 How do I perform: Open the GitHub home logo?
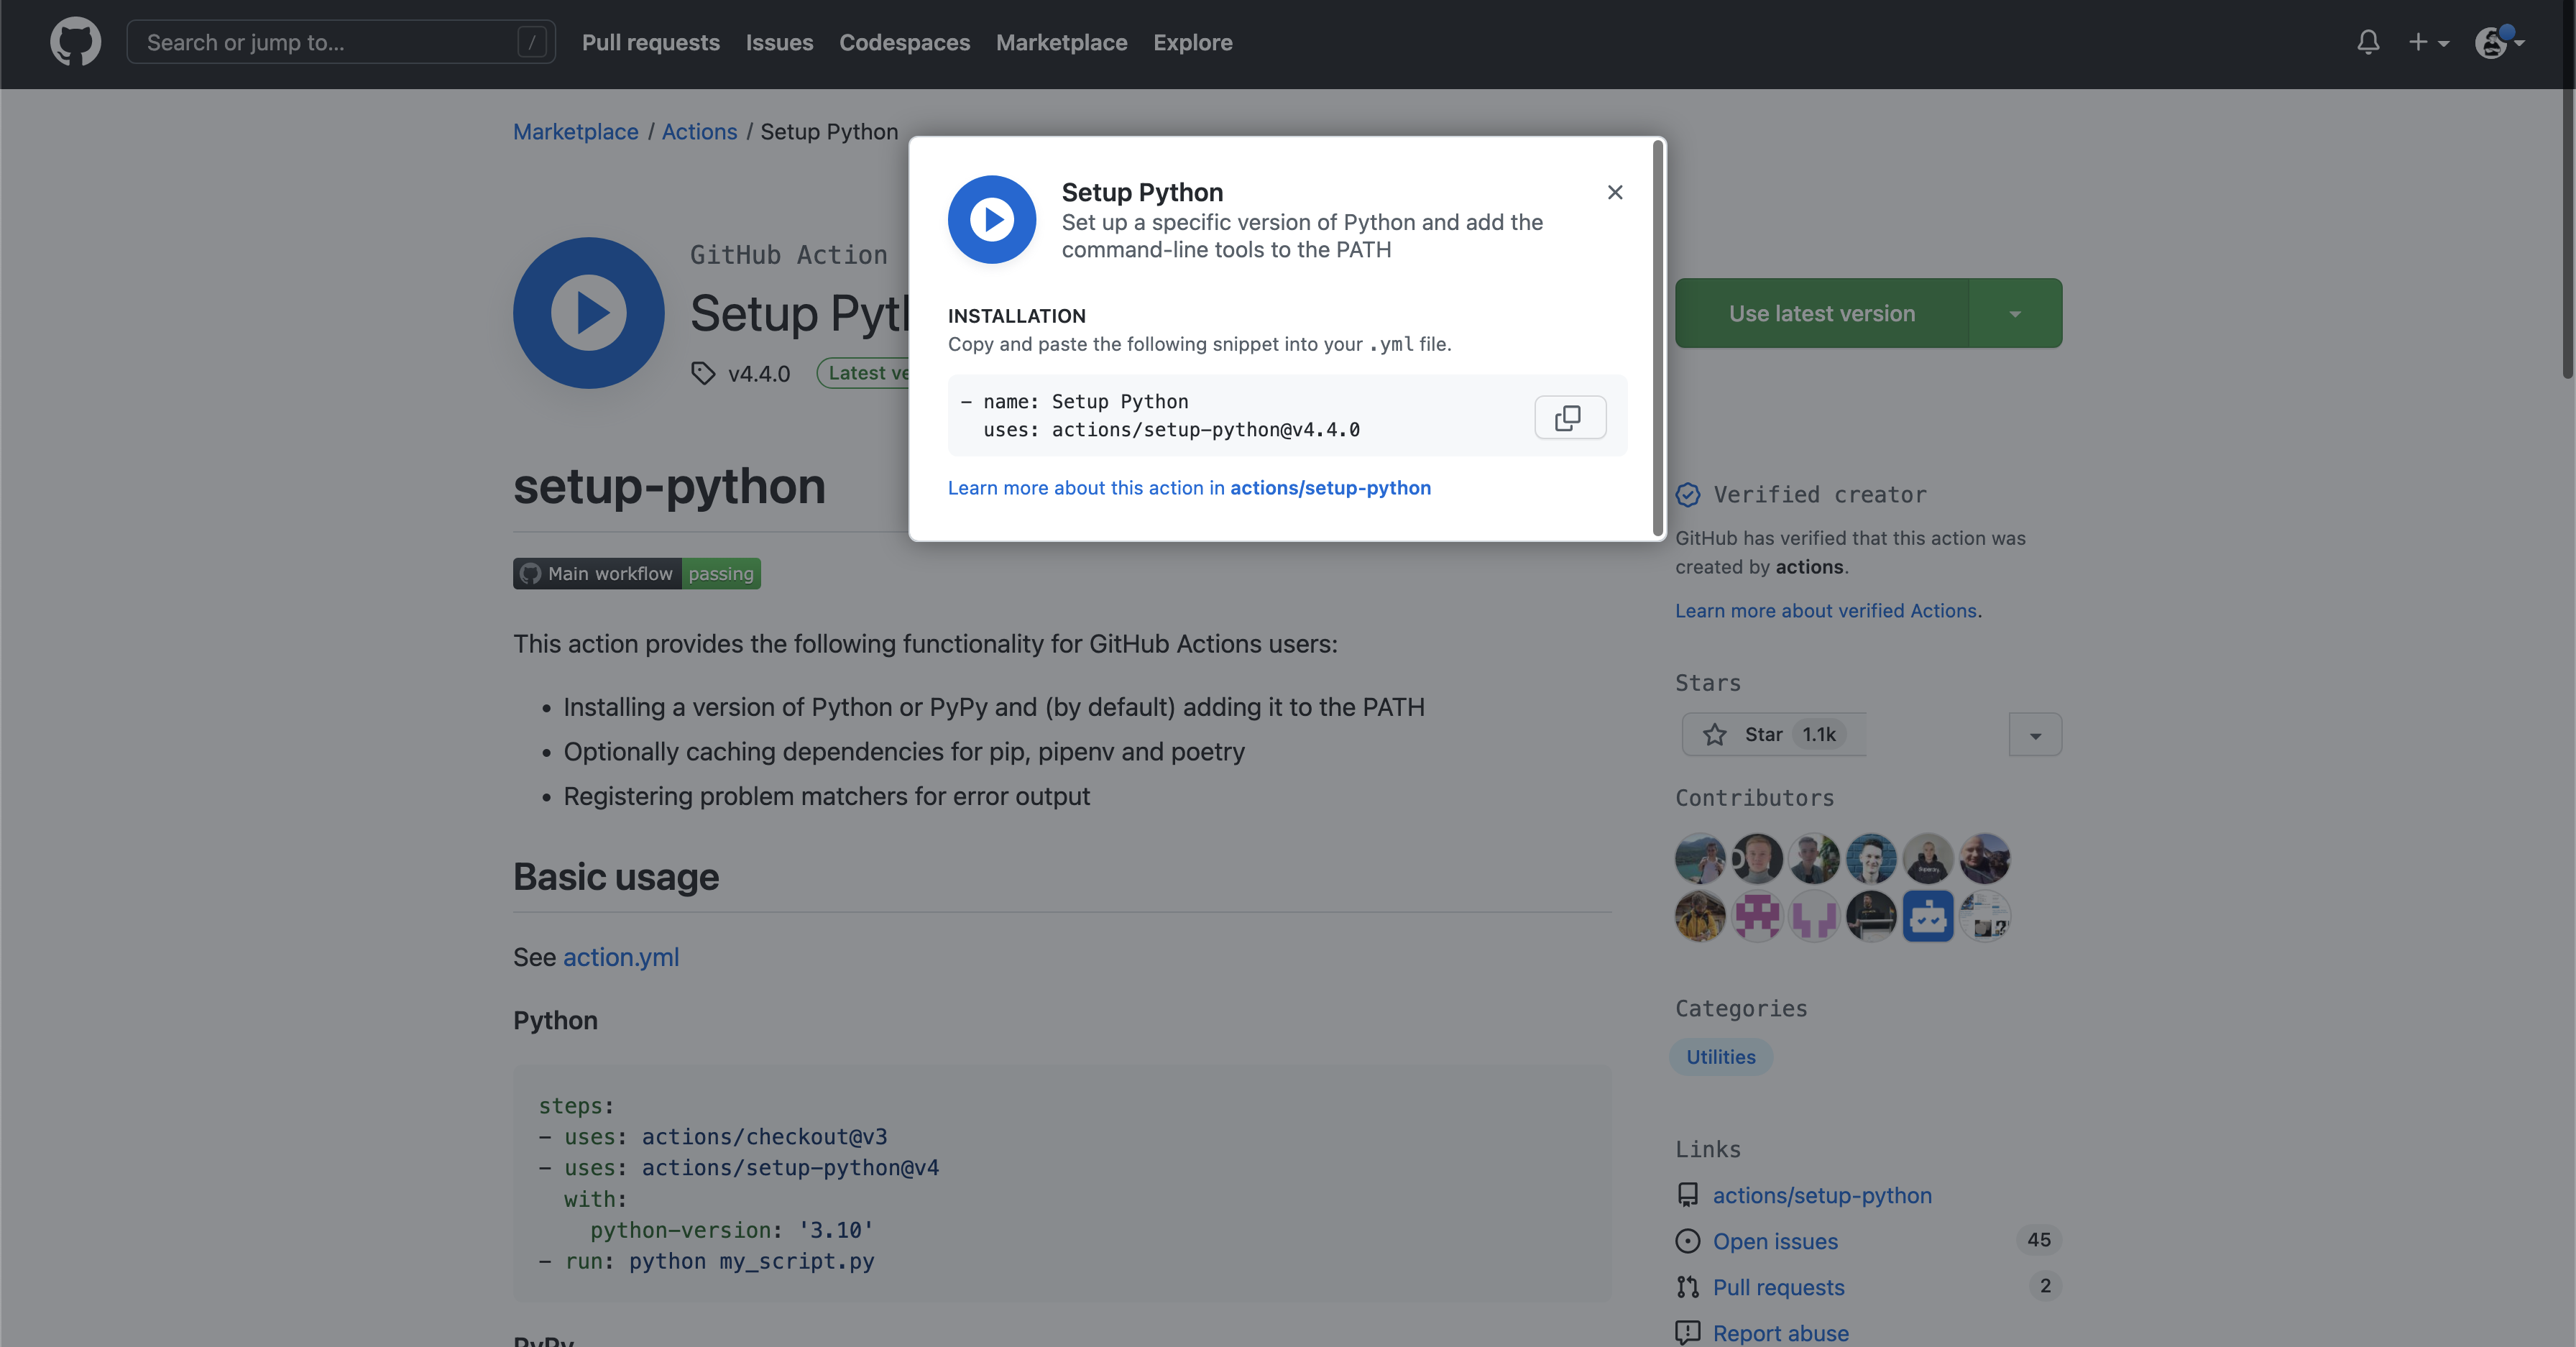pos(75,42)
